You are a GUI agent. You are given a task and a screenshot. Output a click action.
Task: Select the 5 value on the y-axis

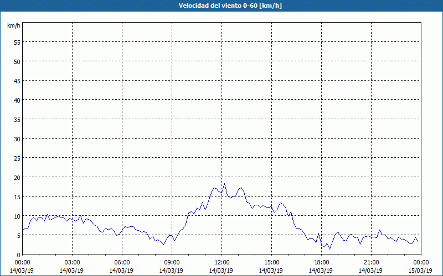(19, 236)
